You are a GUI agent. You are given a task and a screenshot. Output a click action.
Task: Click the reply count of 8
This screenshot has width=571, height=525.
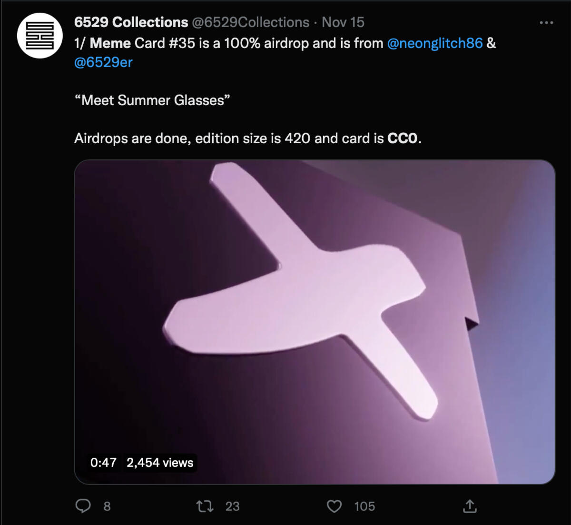point(107,506)
